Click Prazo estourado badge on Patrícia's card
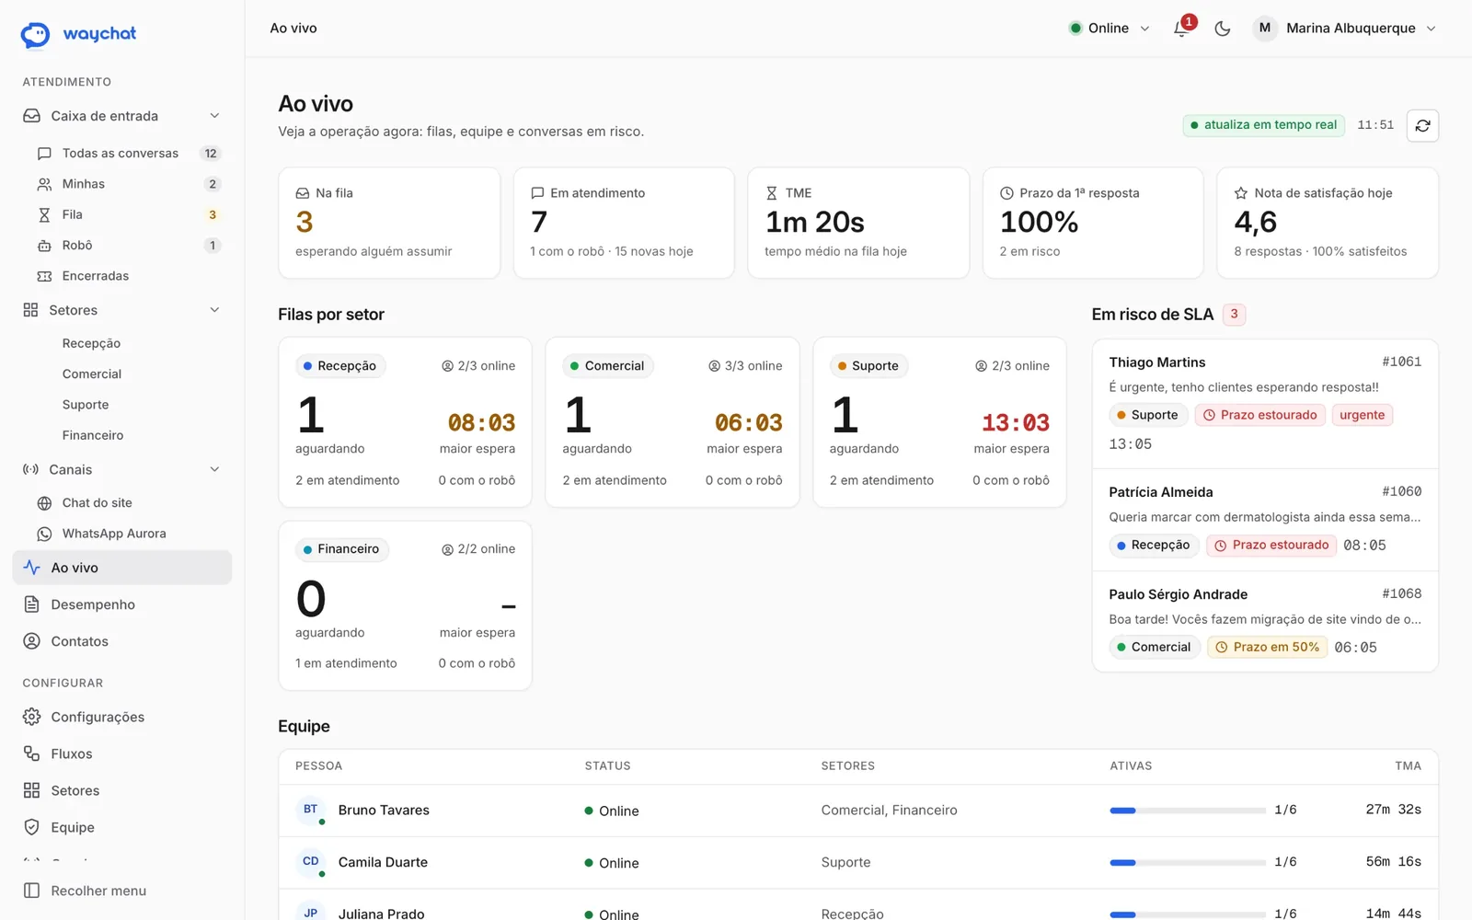 1271,546
